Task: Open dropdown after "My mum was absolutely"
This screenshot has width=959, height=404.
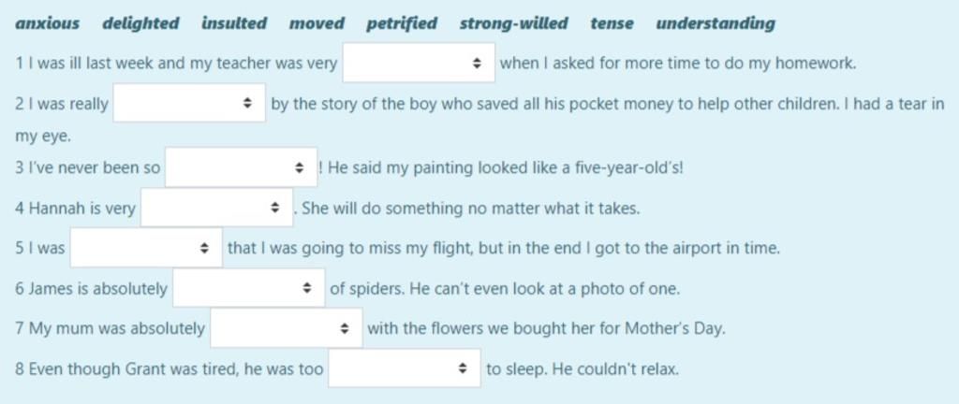Action: point(287,328)
